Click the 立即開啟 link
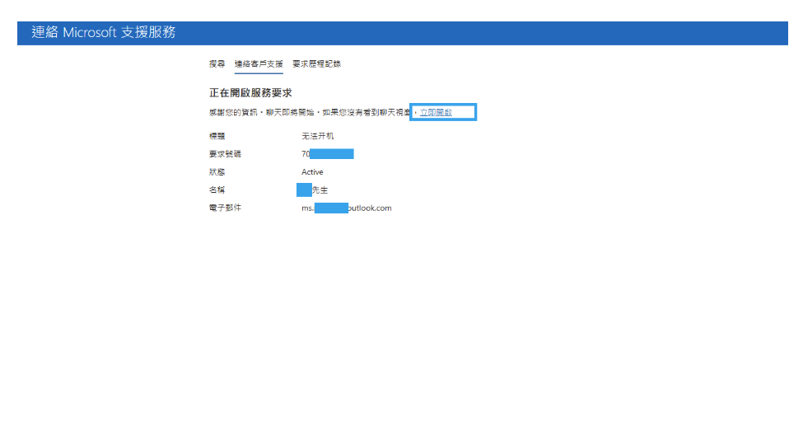This screenshot has height=426, width=803. point(436,112)
